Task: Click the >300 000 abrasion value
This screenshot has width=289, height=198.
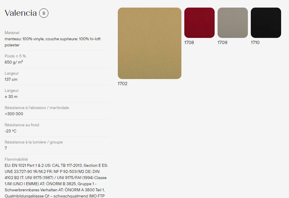Action: click(14, 114)
